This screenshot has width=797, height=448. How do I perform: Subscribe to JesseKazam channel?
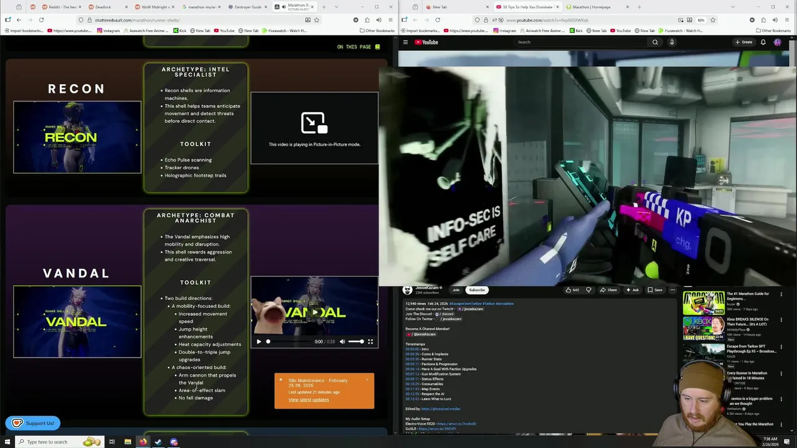(x=477, y=290)
